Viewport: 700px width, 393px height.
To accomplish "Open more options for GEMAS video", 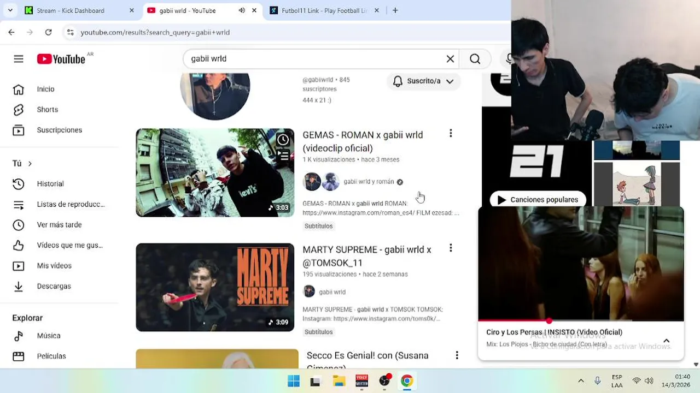I will pyautogui.click(x=451, y=133).
